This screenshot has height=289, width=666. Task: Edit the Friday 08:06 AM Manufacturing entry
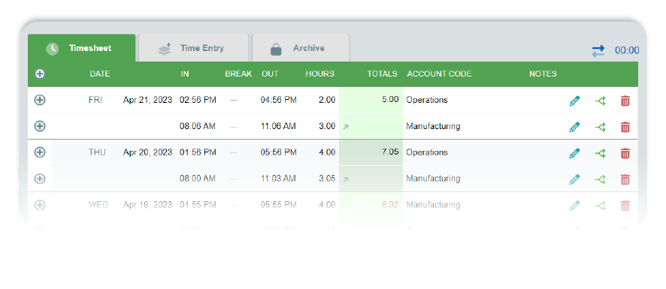tap(574, 127)
